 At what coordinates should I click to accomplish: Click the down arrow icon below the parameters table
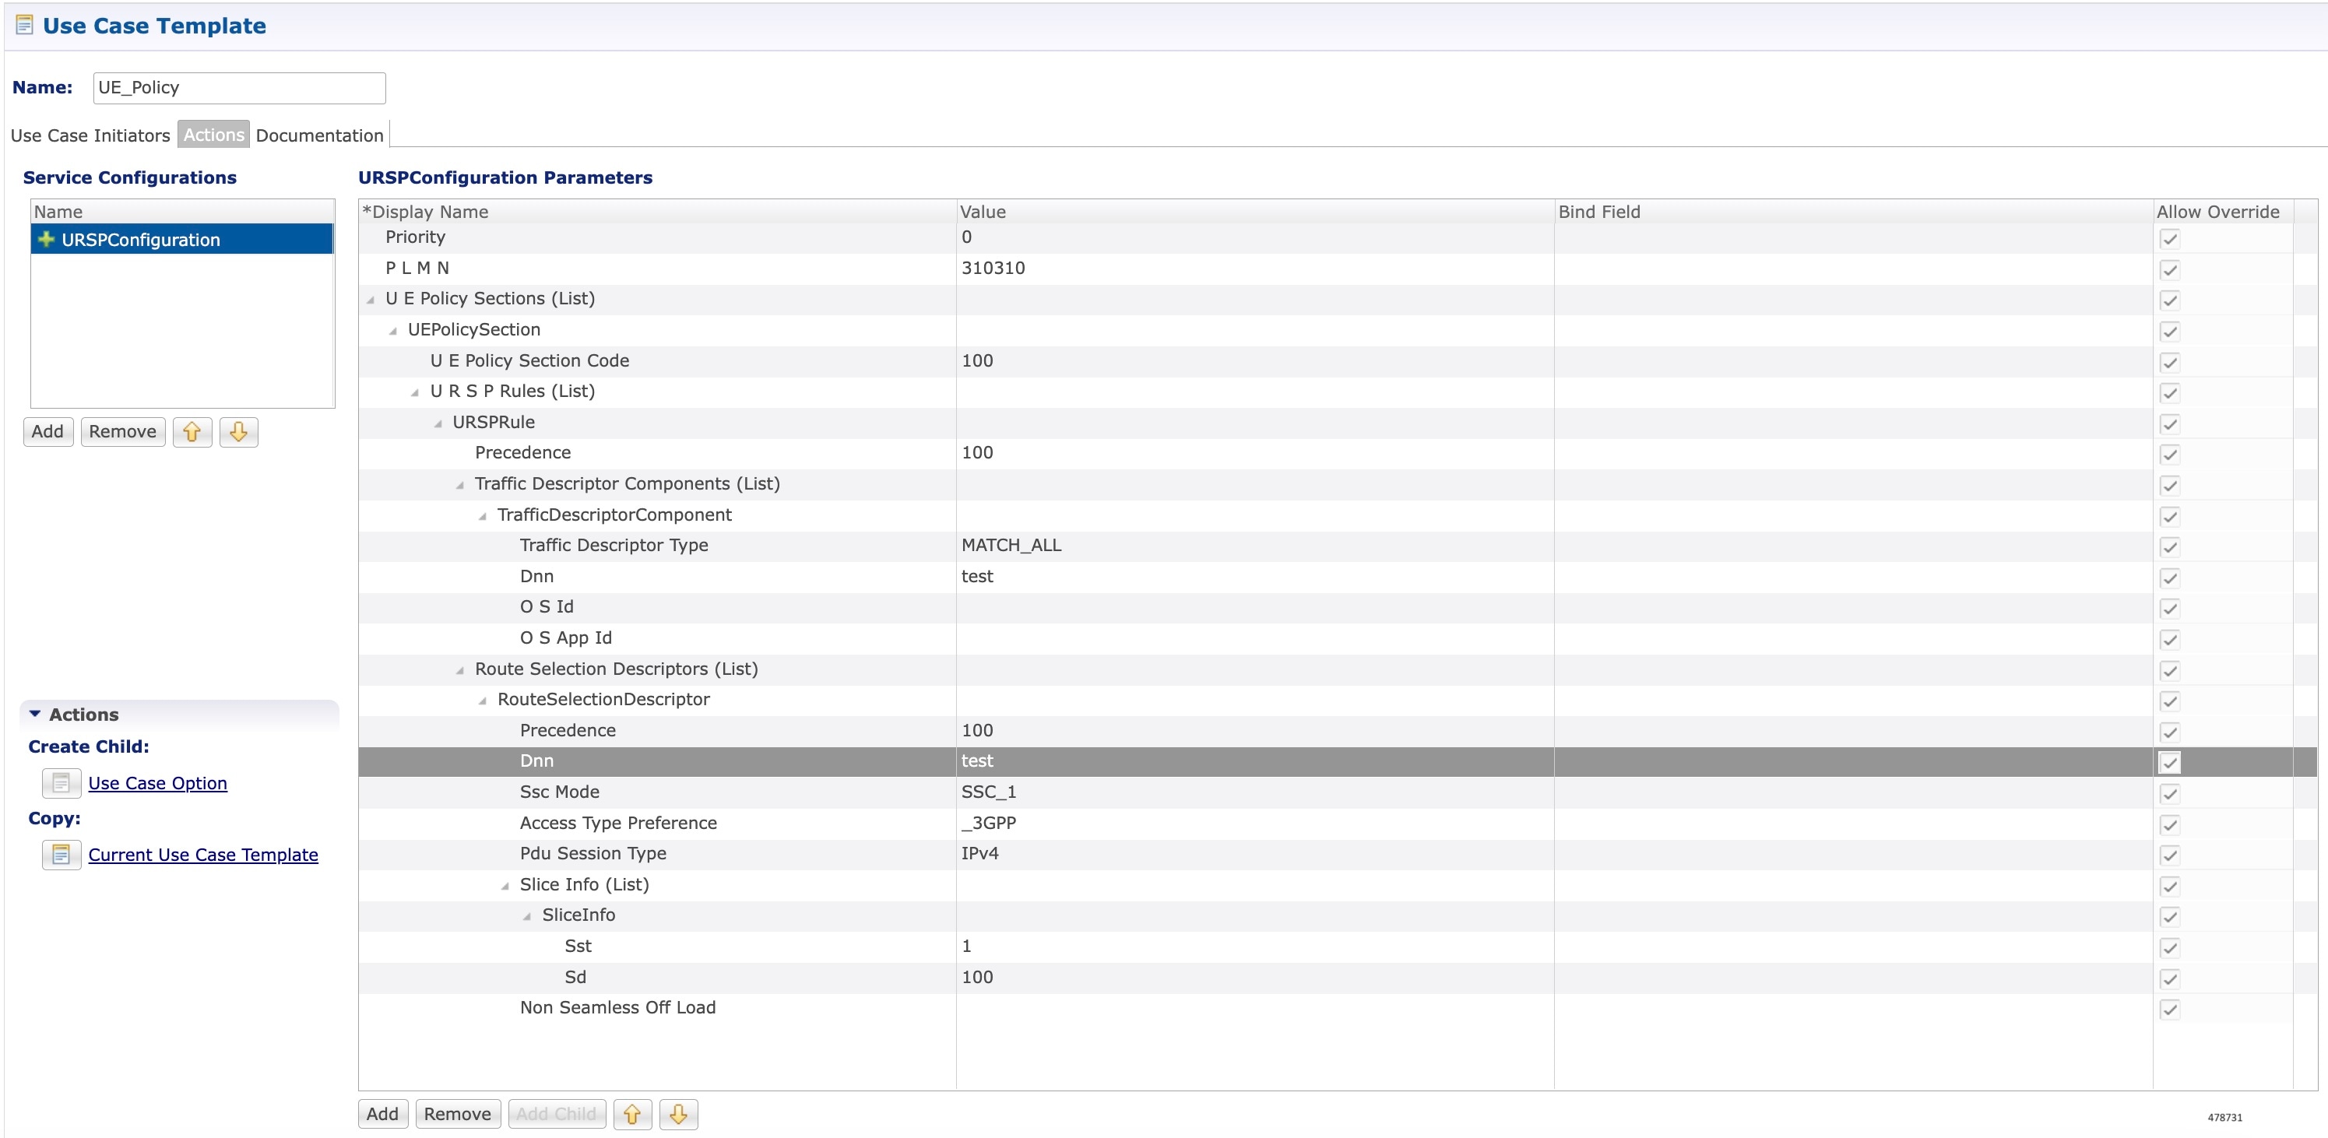pos(679,1114)
